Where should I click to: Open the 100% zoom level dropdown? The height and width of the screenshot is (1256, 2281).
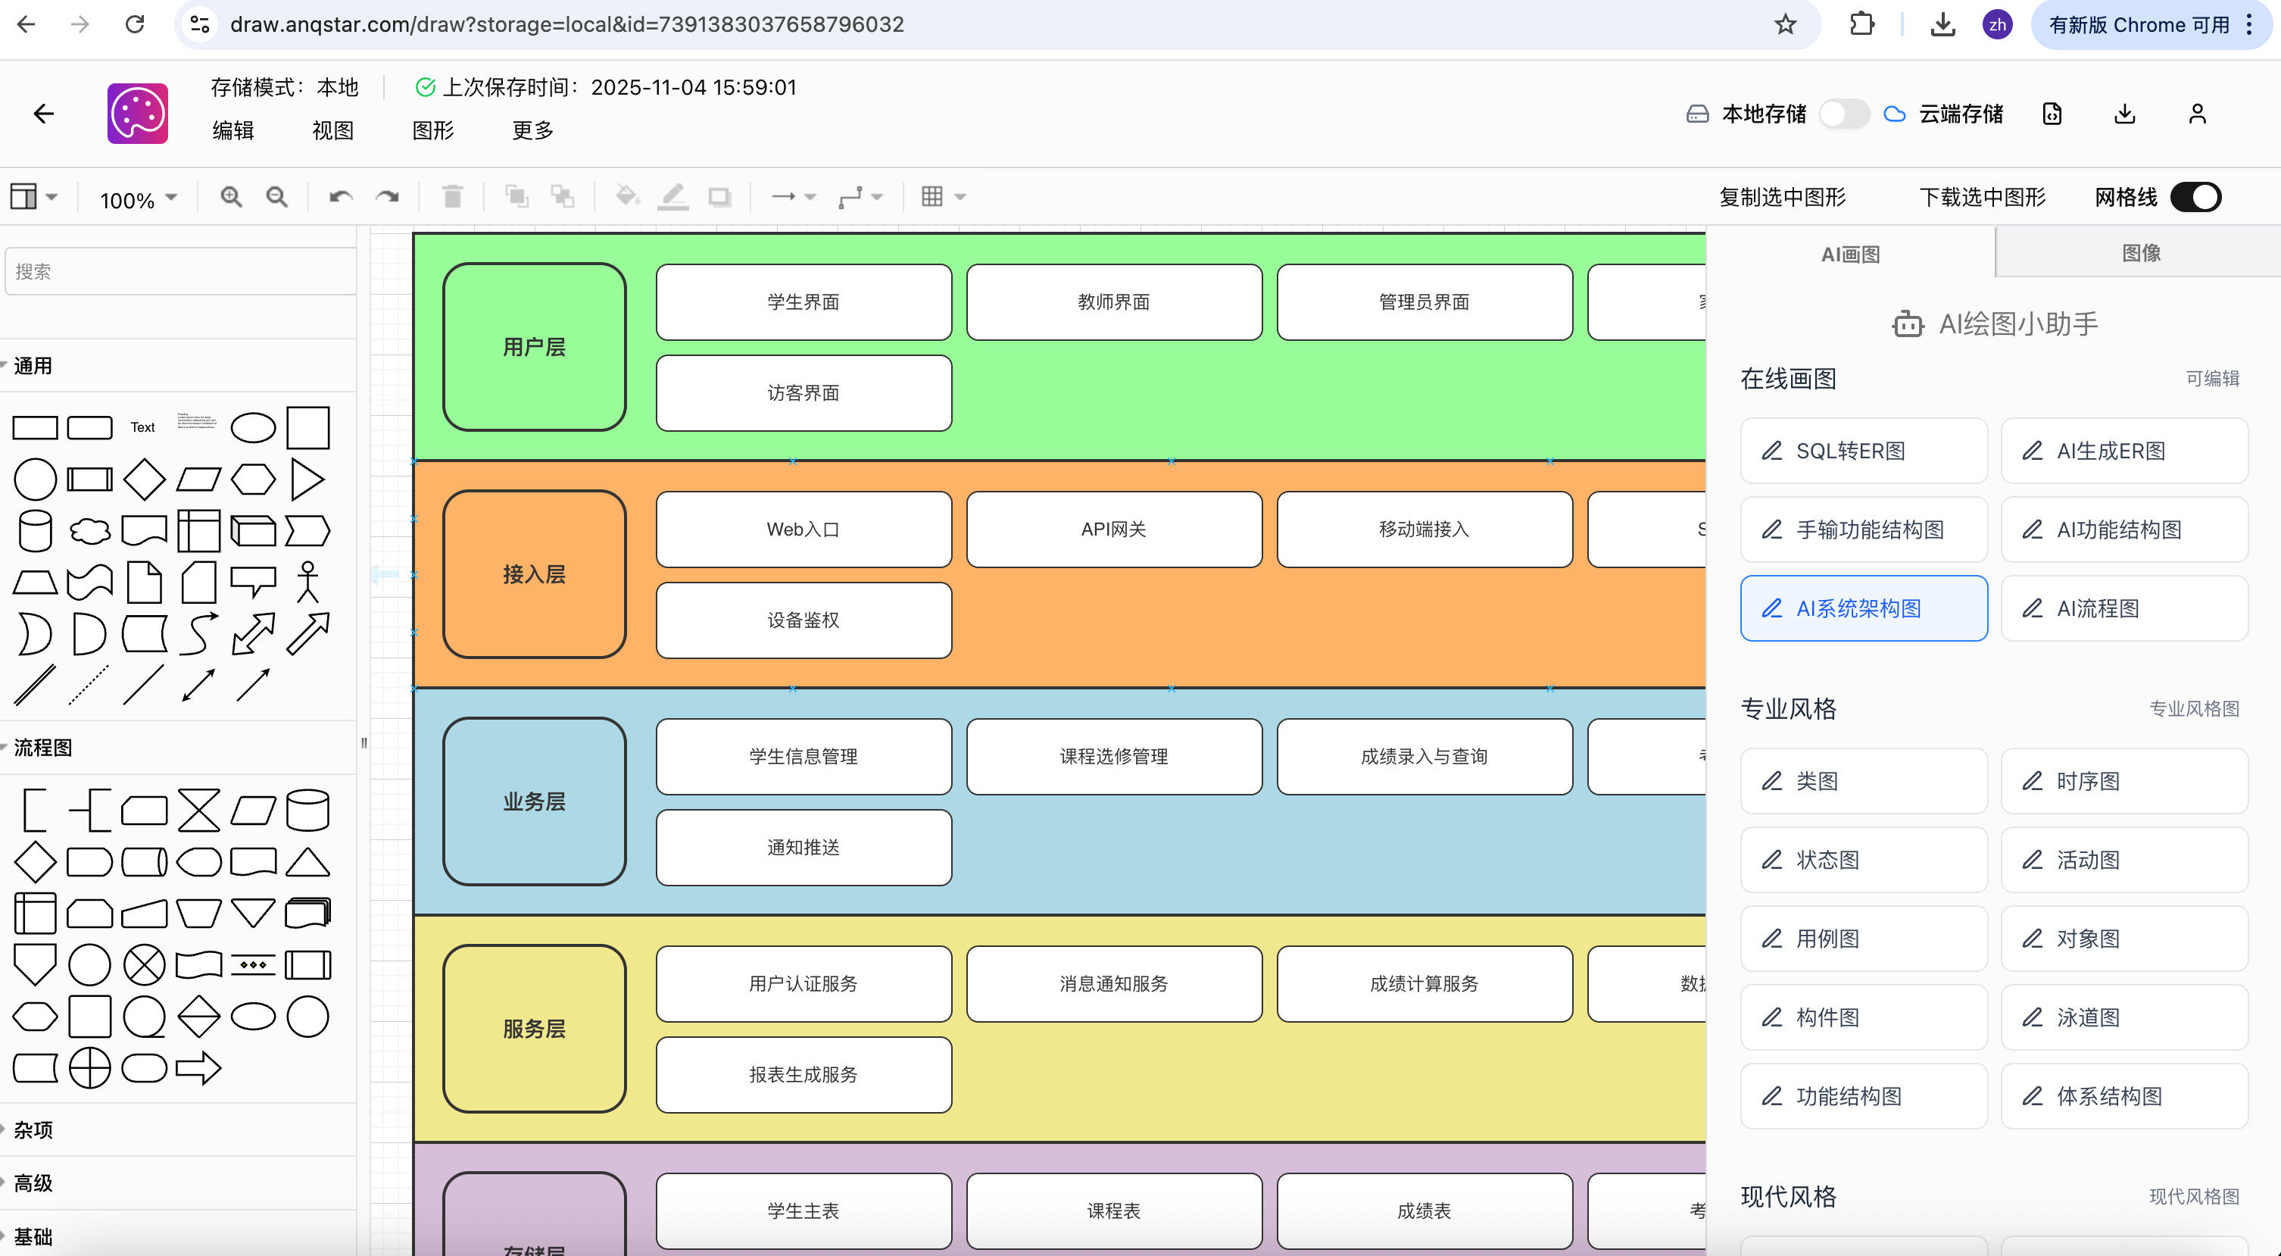coord(138,198)
